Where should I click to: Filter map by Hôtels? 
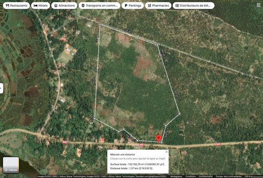41,6
